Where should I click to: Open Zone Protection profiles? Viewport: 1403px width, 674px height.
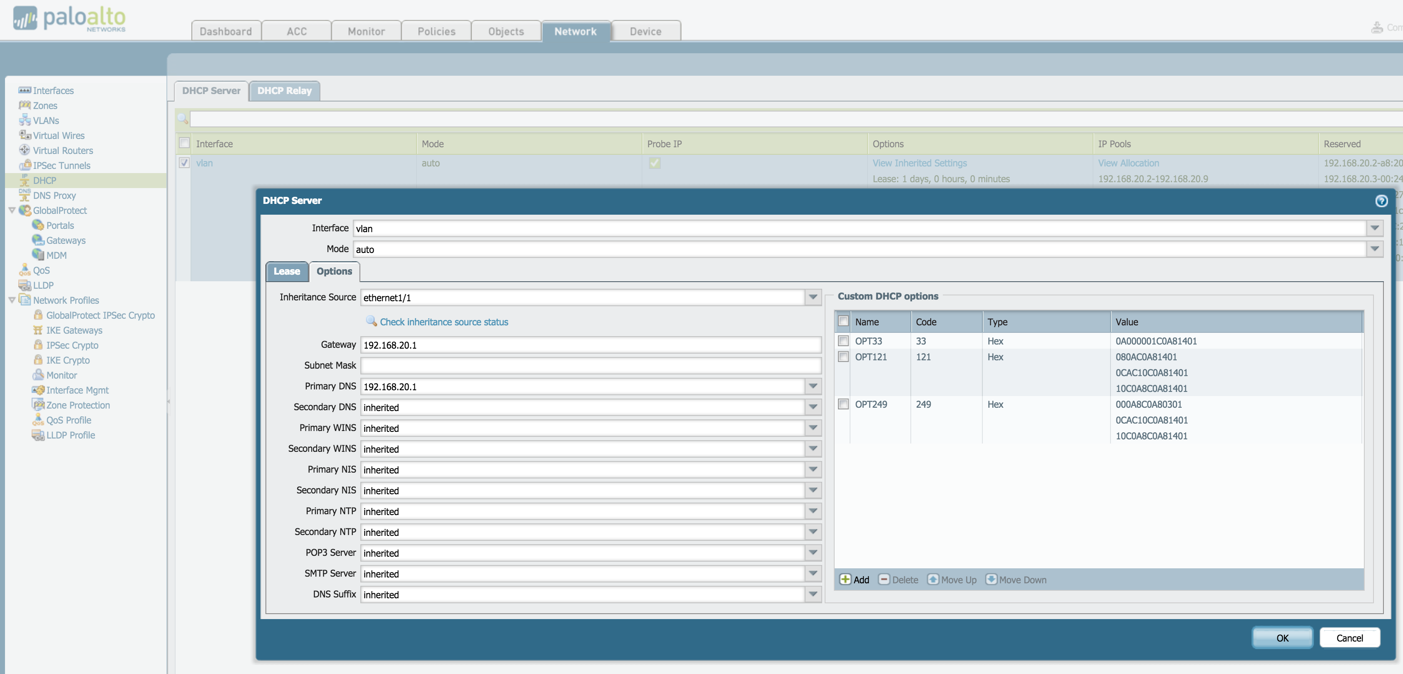pyautogui.click(x=77, y=404)
